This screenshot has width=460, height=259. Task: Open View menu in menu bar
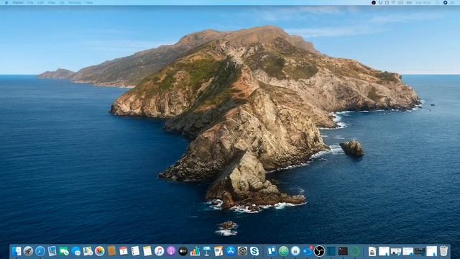[x=52, y=3]
